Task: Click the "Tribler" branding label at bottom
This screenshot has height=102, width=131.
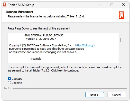Action: pos(7,88)
